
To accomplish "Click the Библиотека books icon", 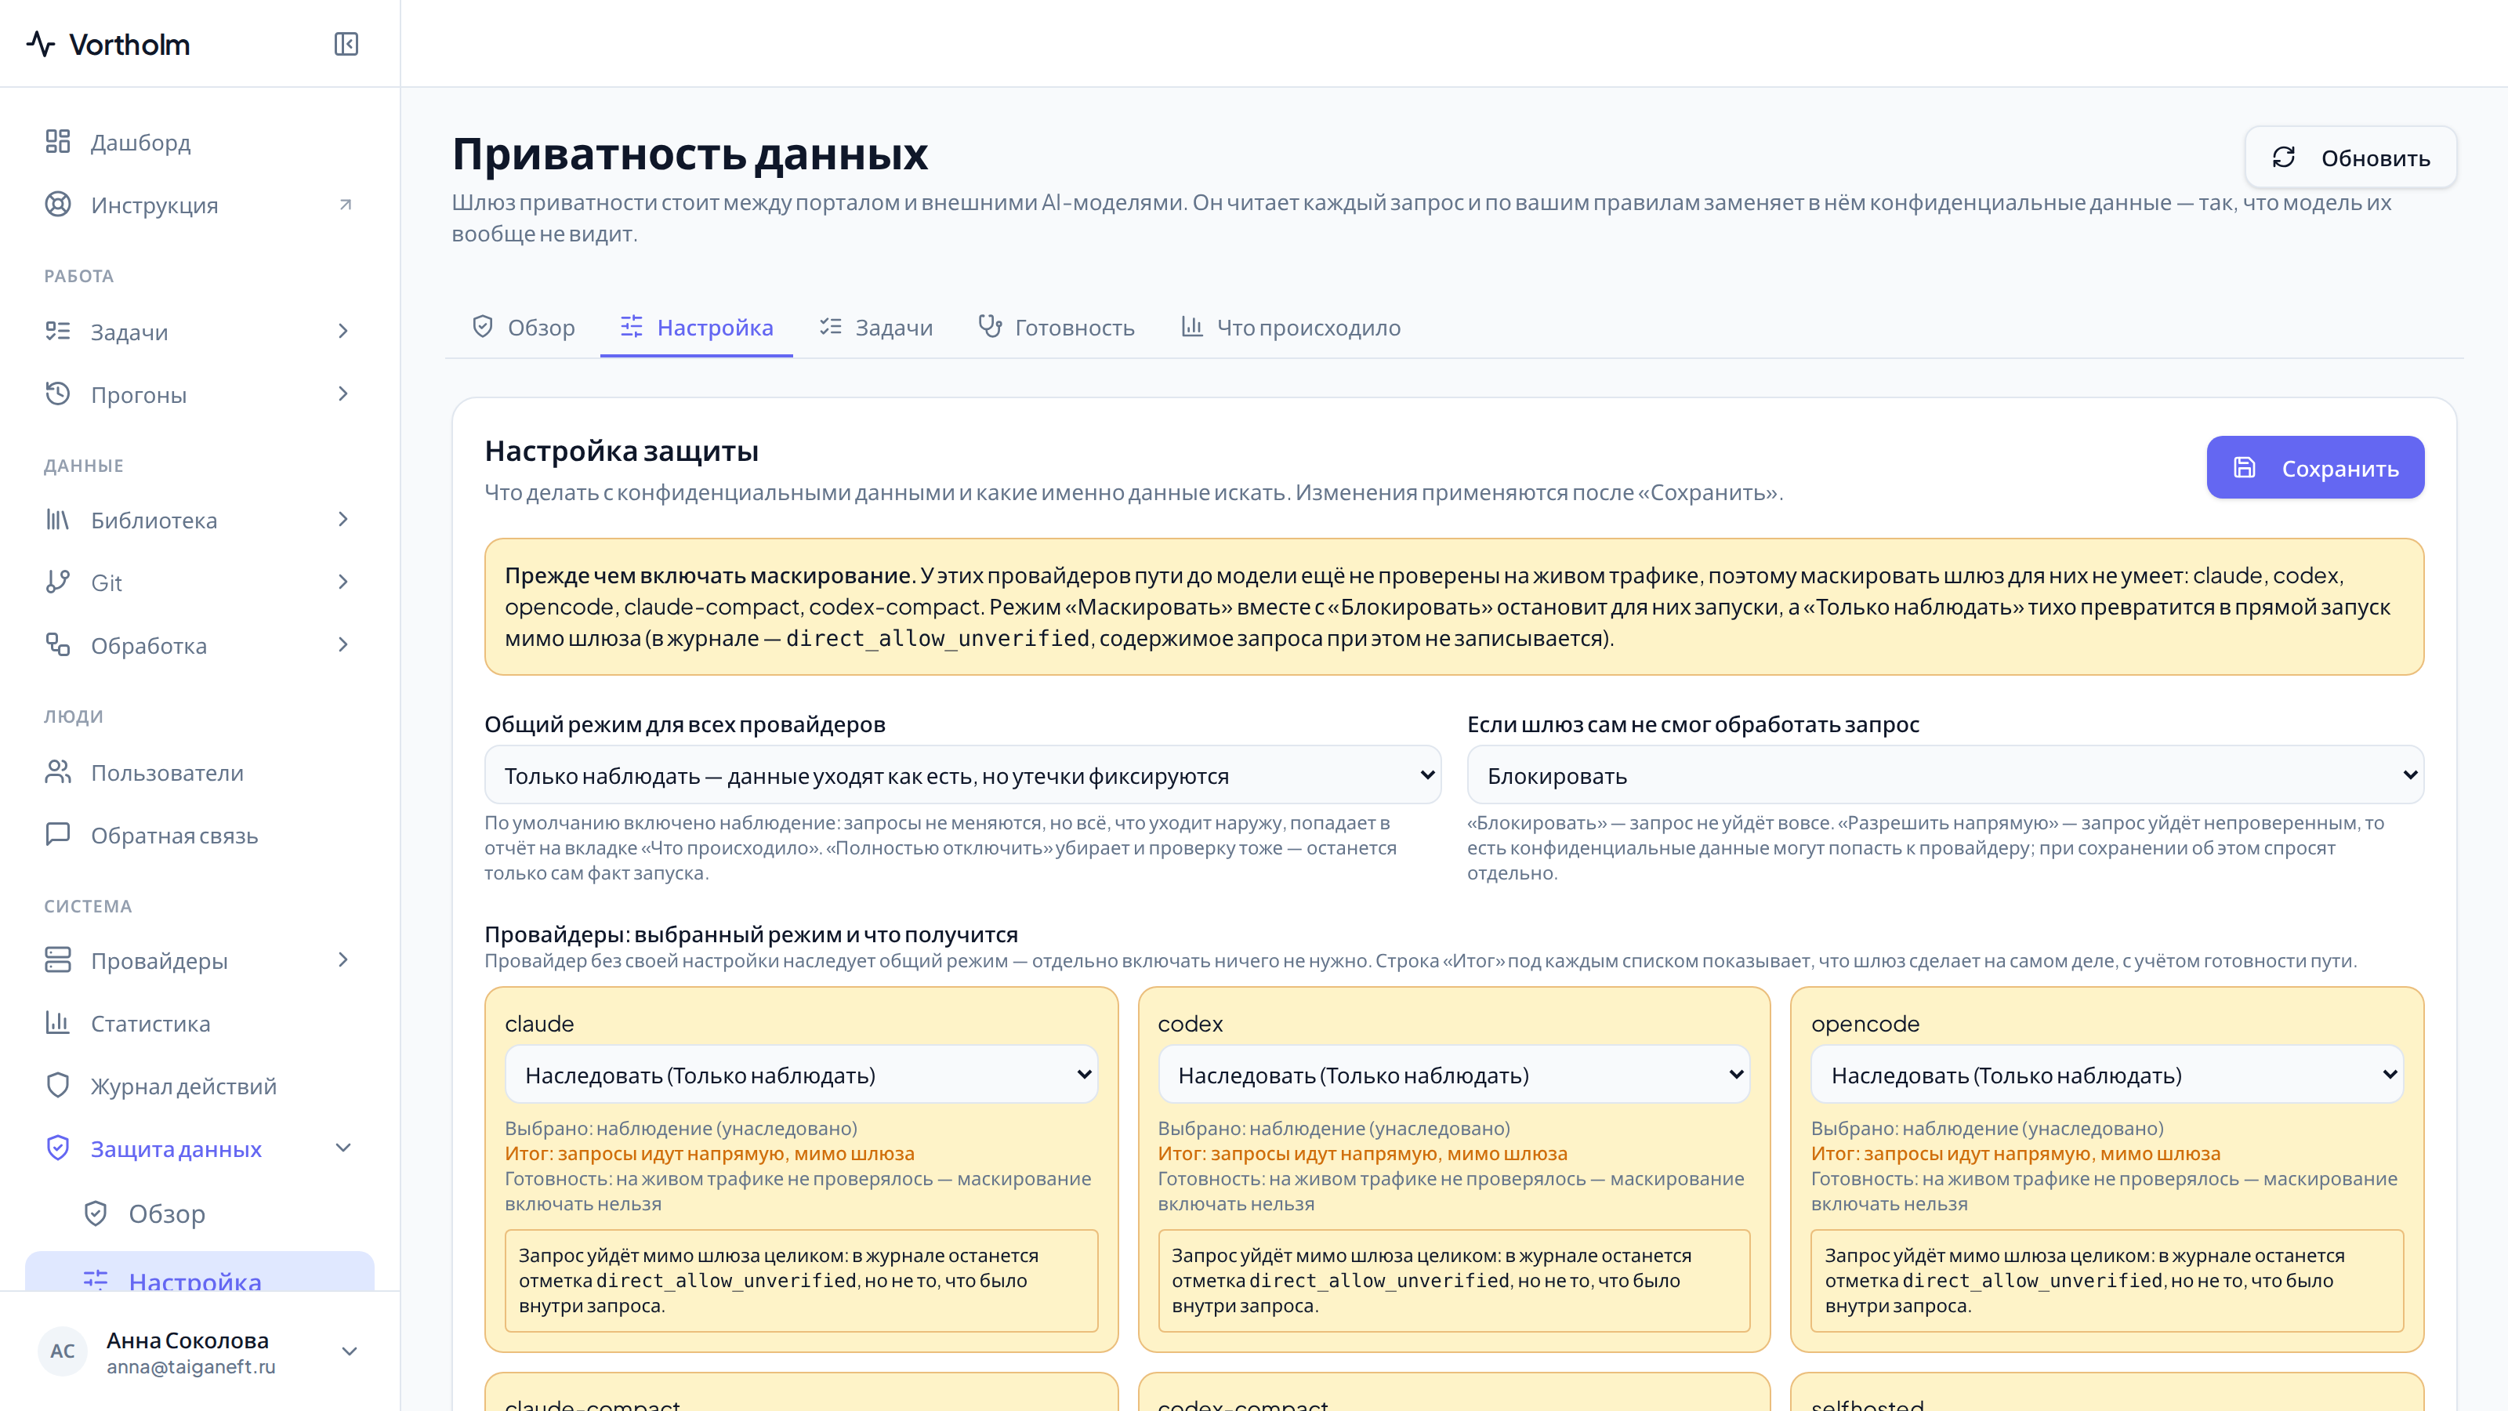I will coord(57,520).
